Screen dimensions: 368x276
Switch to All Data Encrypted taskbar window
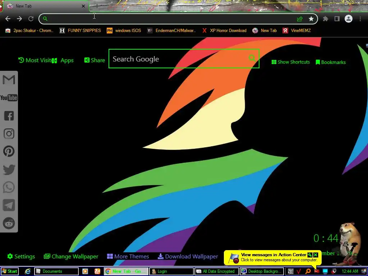(217, 271)
